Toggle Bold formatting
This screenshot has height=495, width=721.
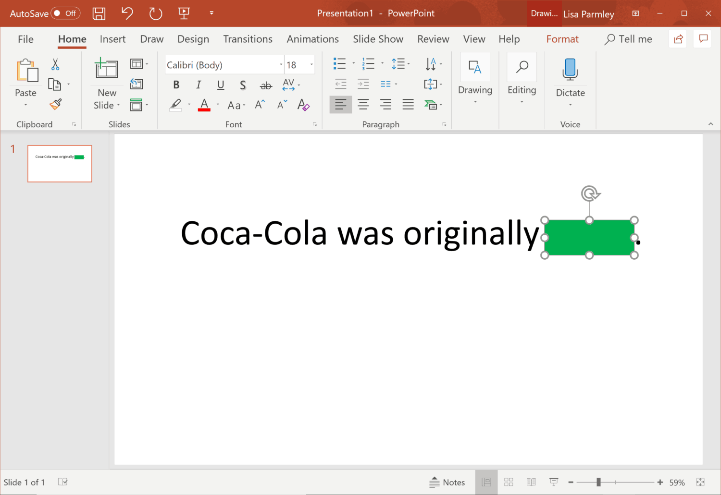coord(176,85)
